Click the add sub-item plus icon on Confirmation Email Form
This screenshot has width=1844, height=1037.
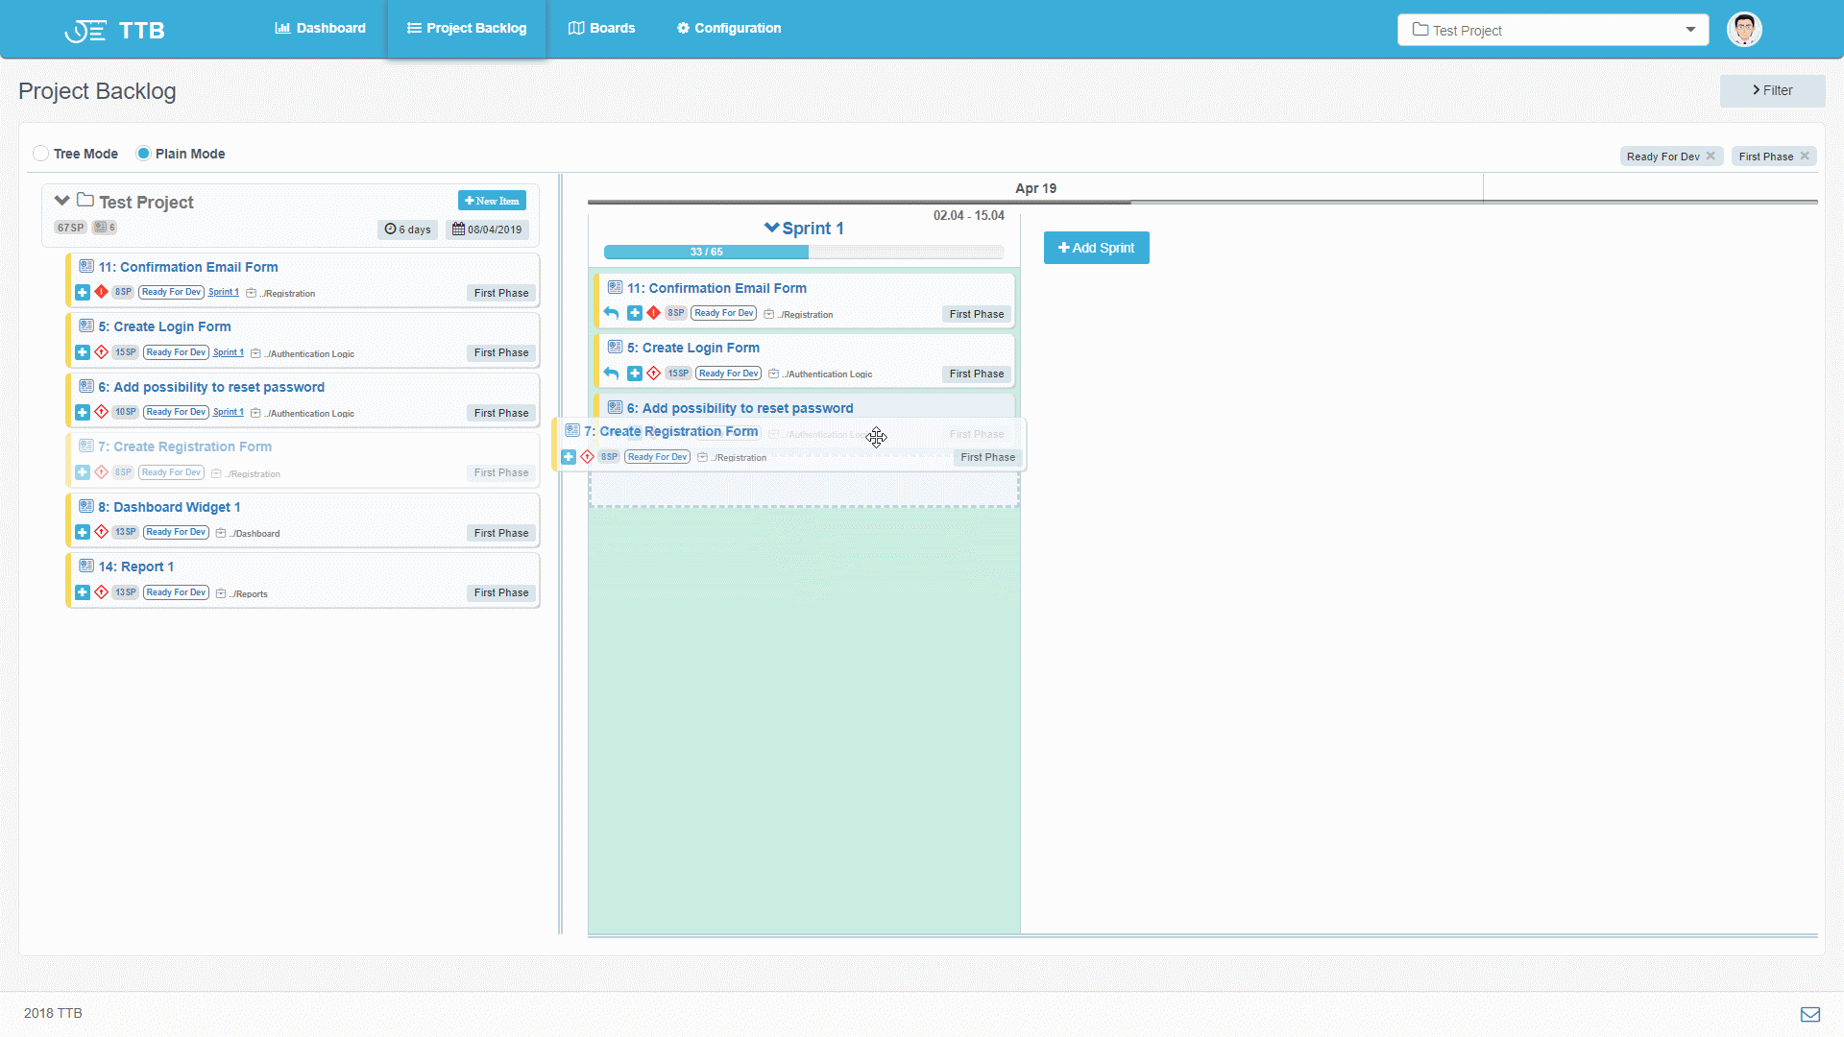(x=82, y=292)
